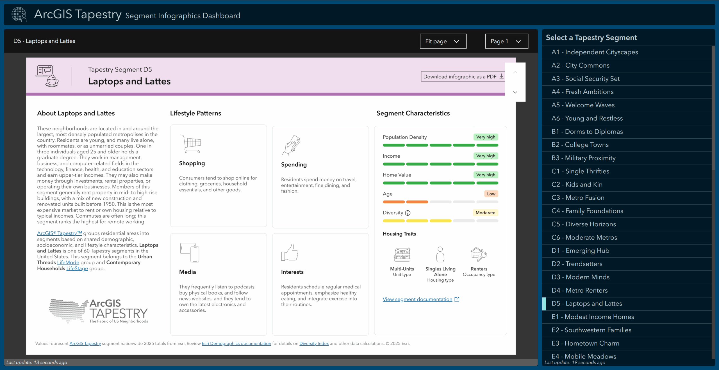Click the Diversity info icon
Screen dimensions: 719x370
(x=408, y=213)
